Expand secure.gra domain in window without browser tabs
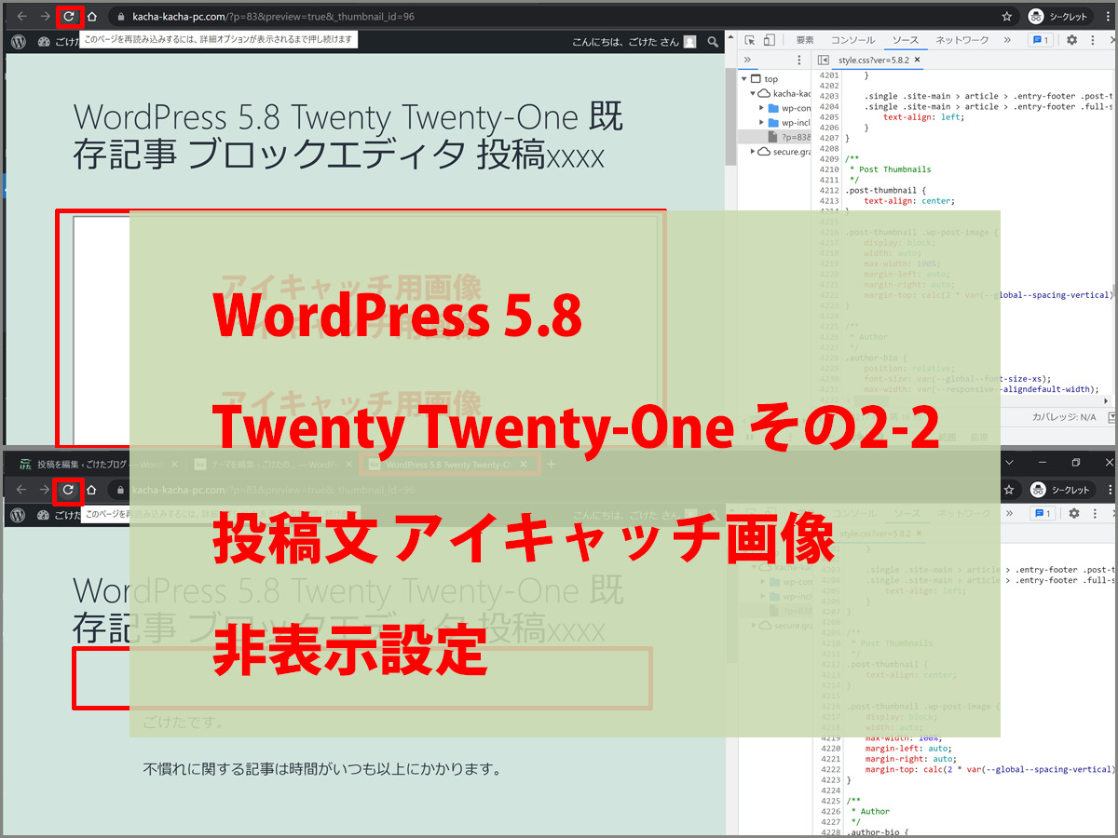 click(753, 151)
